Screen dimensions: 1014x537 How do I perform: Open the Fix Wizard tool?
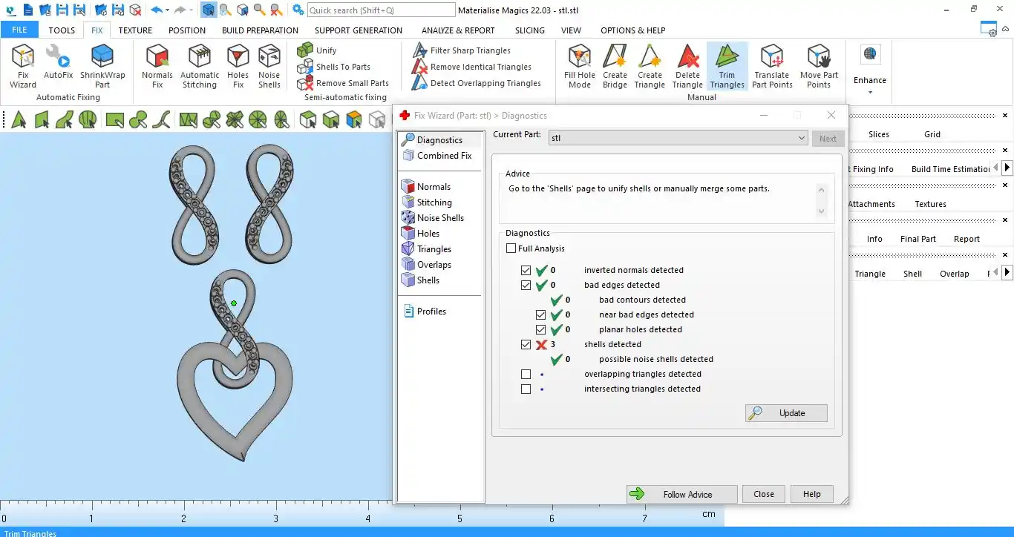tap(23, 66)
